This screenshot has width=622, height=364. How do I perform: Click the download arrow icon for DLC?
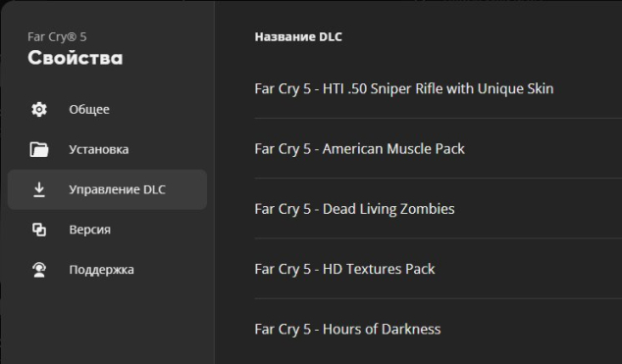[39, 189]
